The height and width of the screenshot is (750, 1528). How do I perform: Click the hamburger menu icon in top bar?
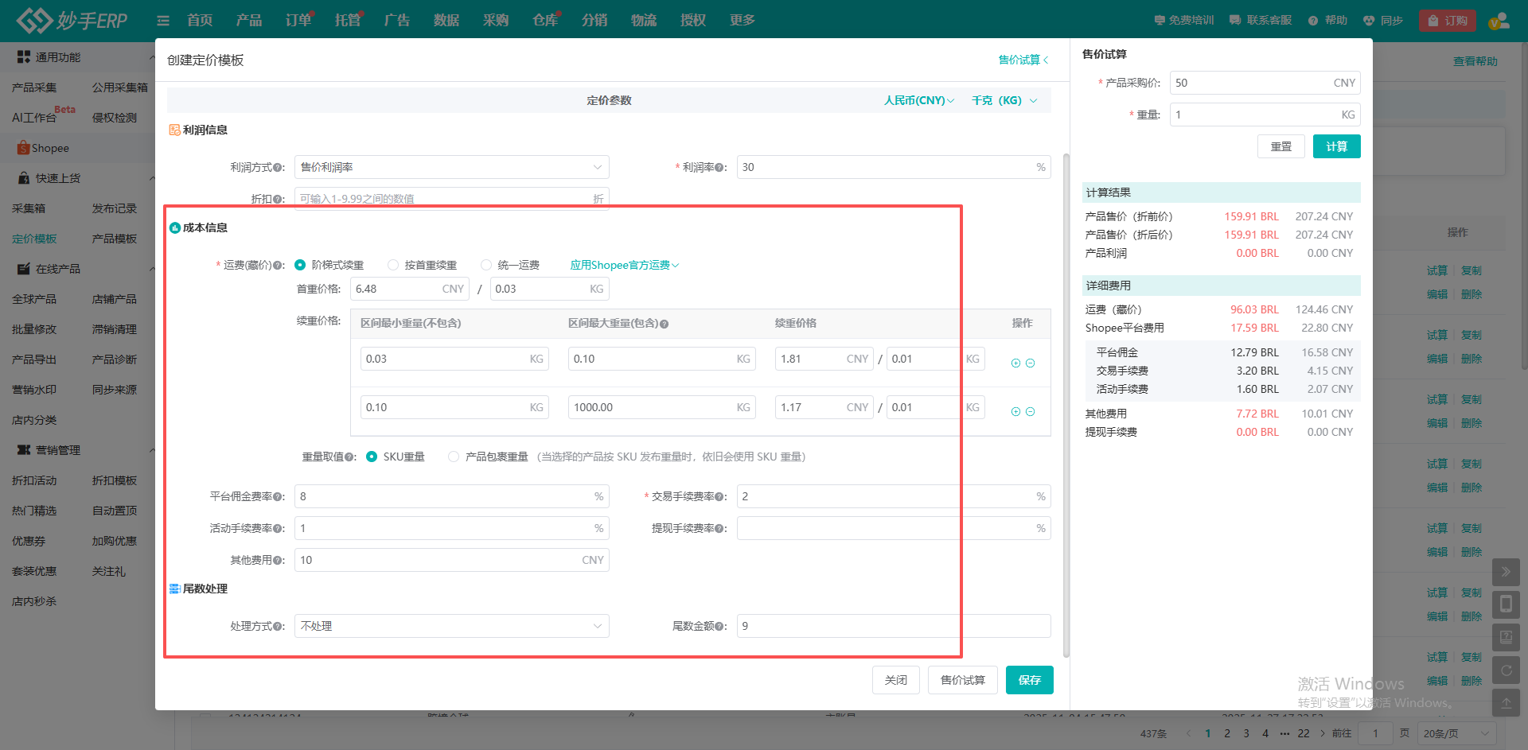pyautogui.click(x=163, y=21)
